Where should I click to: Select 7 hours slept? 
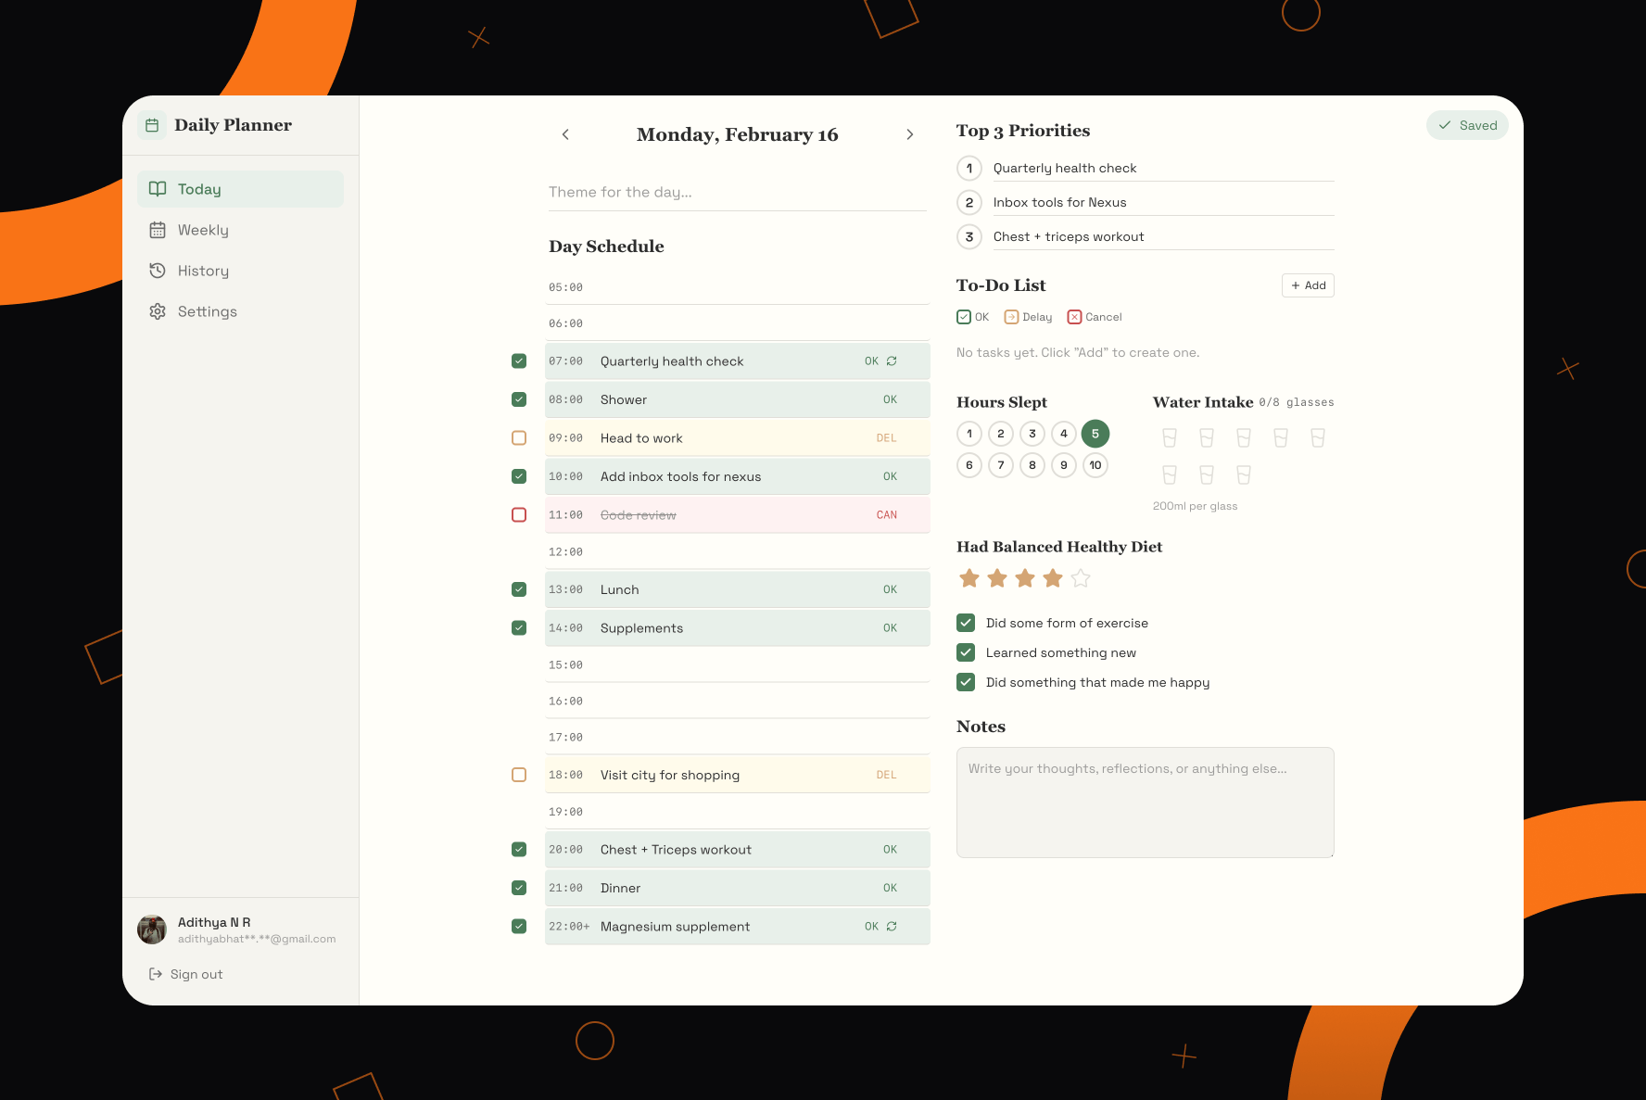point(1001,465)
